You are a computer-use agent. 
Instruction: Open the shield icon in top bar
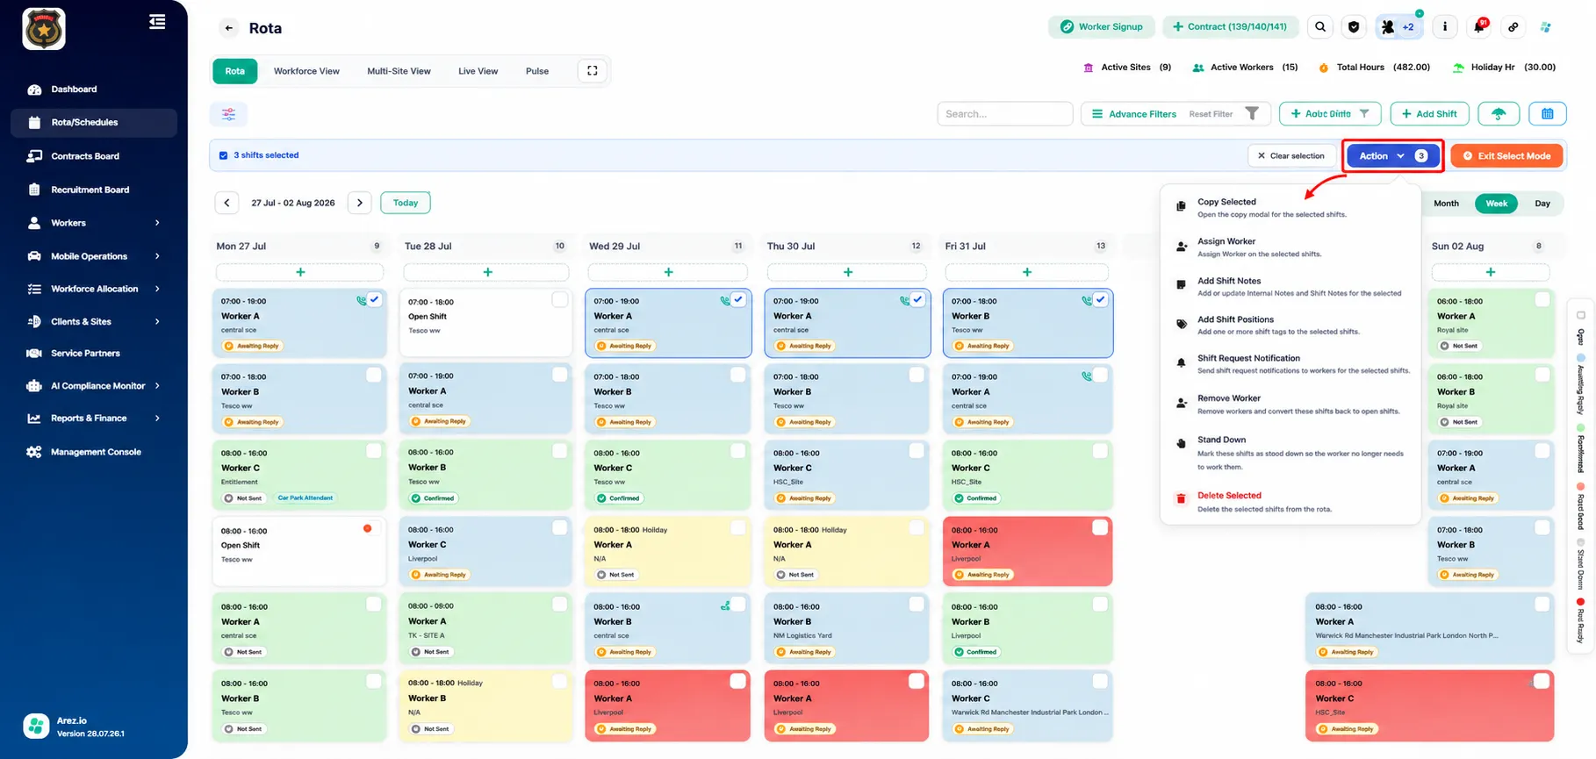1354,27
